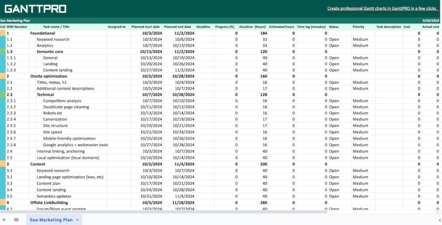Click the add new sheet plus icon

pyautogui.click(x=4, y=220)
